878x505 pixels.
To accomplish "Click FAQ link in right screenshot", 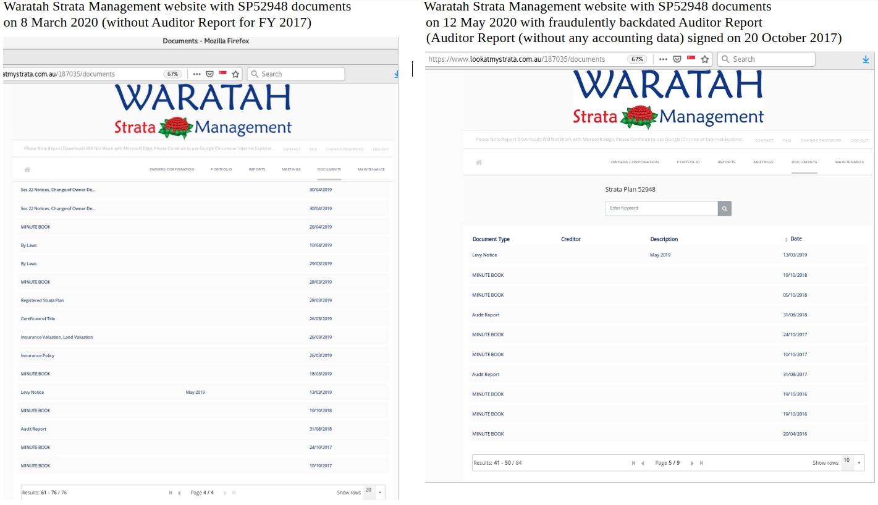I will [787, 140].
